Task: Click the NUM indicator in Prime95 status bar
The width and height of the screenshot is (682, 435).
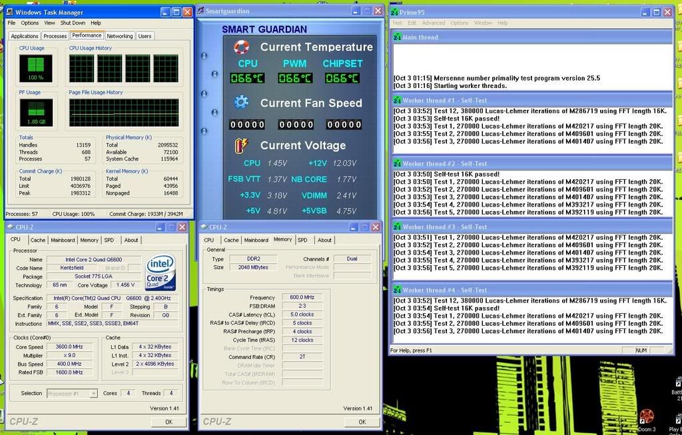Action: click(x=641, y=350)
